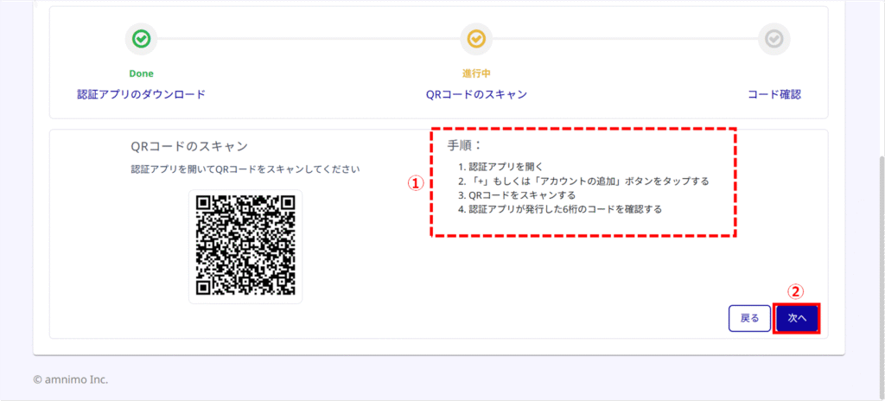This screenshot has width=885, height=401.
Task: Click the QR code image
Action: click(x=245, y=246)
